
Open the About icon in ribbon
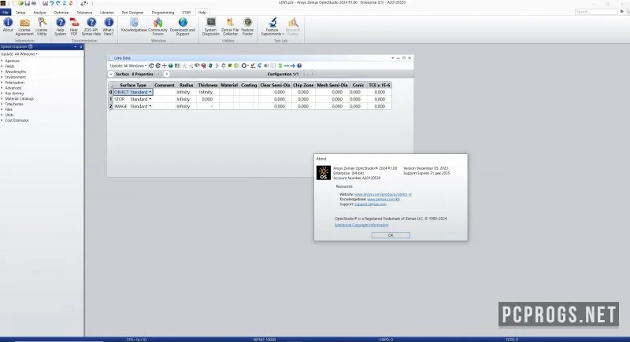point(8,25)
